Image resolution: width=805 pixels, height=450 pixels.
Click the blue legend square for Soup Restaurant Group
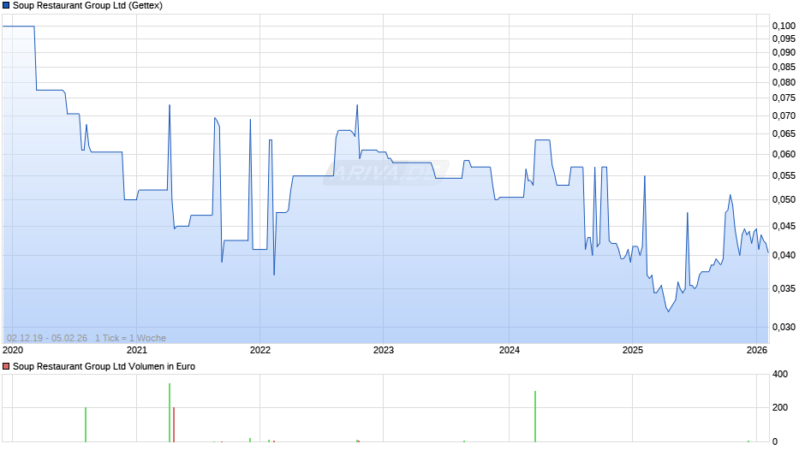[6, 6]
